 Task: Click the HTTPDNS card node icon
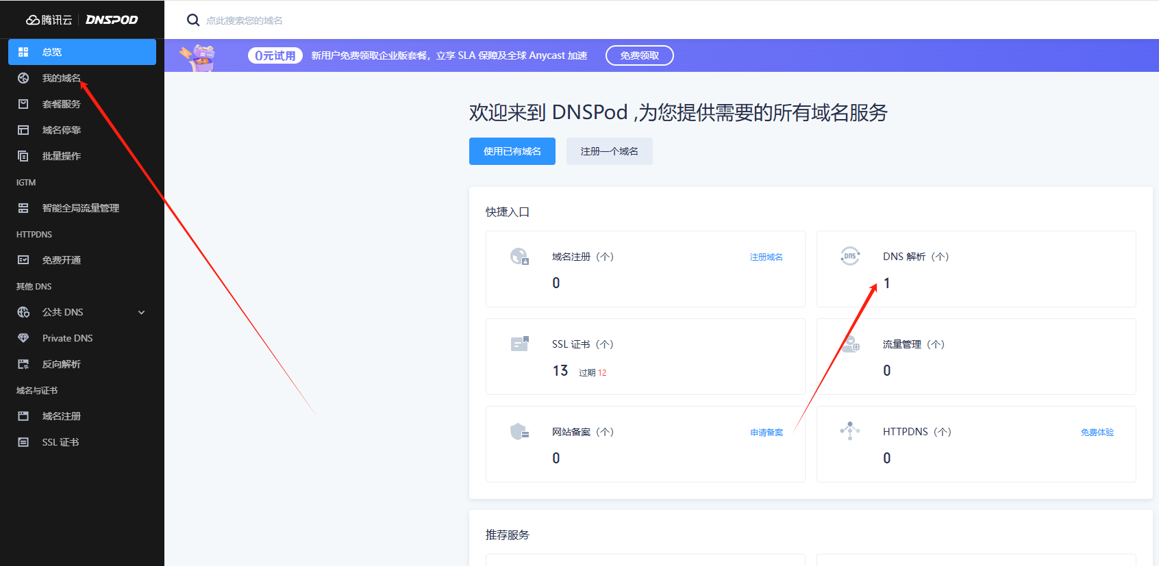point(850,430)
